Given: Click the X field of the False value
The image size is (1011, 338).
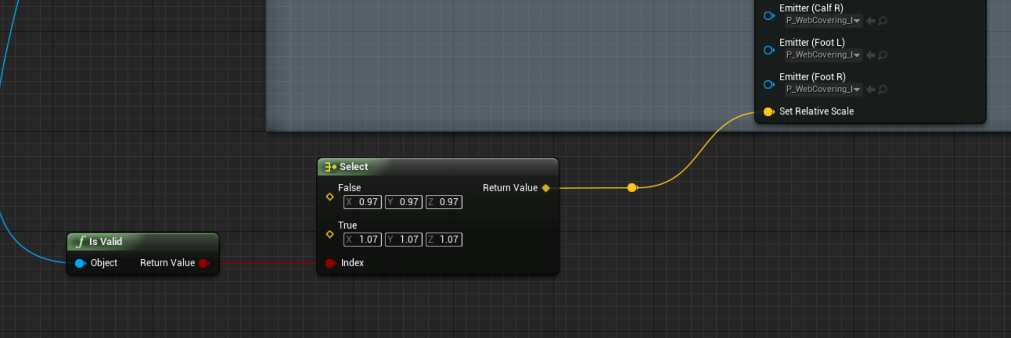Looking at the screenshot, I should (x=363, y=202).
